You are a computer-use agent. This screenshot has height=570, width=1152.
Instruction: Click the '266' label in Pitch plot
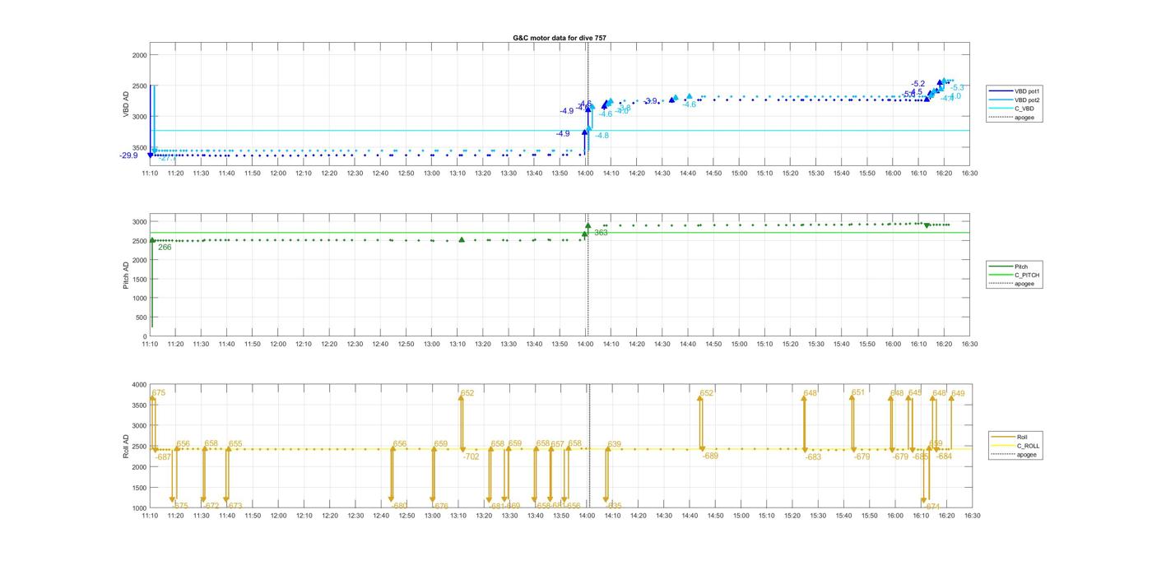tap(165, 247)
